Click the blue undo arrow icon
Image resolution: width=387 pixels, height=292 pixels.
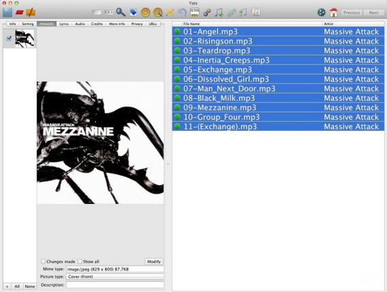click(182, 12)
